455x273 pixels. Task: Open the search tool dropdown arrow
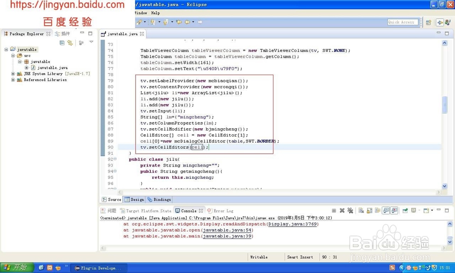pyautogui.click(x=145, y=22)
